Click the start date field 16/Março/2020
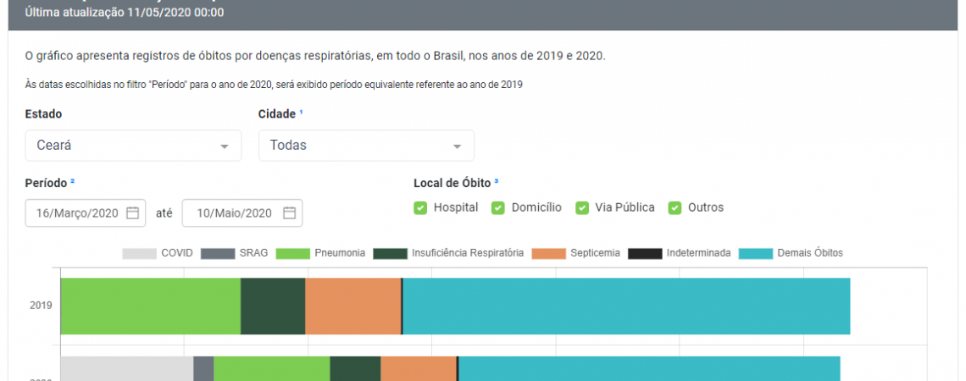 (x=78, y=213)
